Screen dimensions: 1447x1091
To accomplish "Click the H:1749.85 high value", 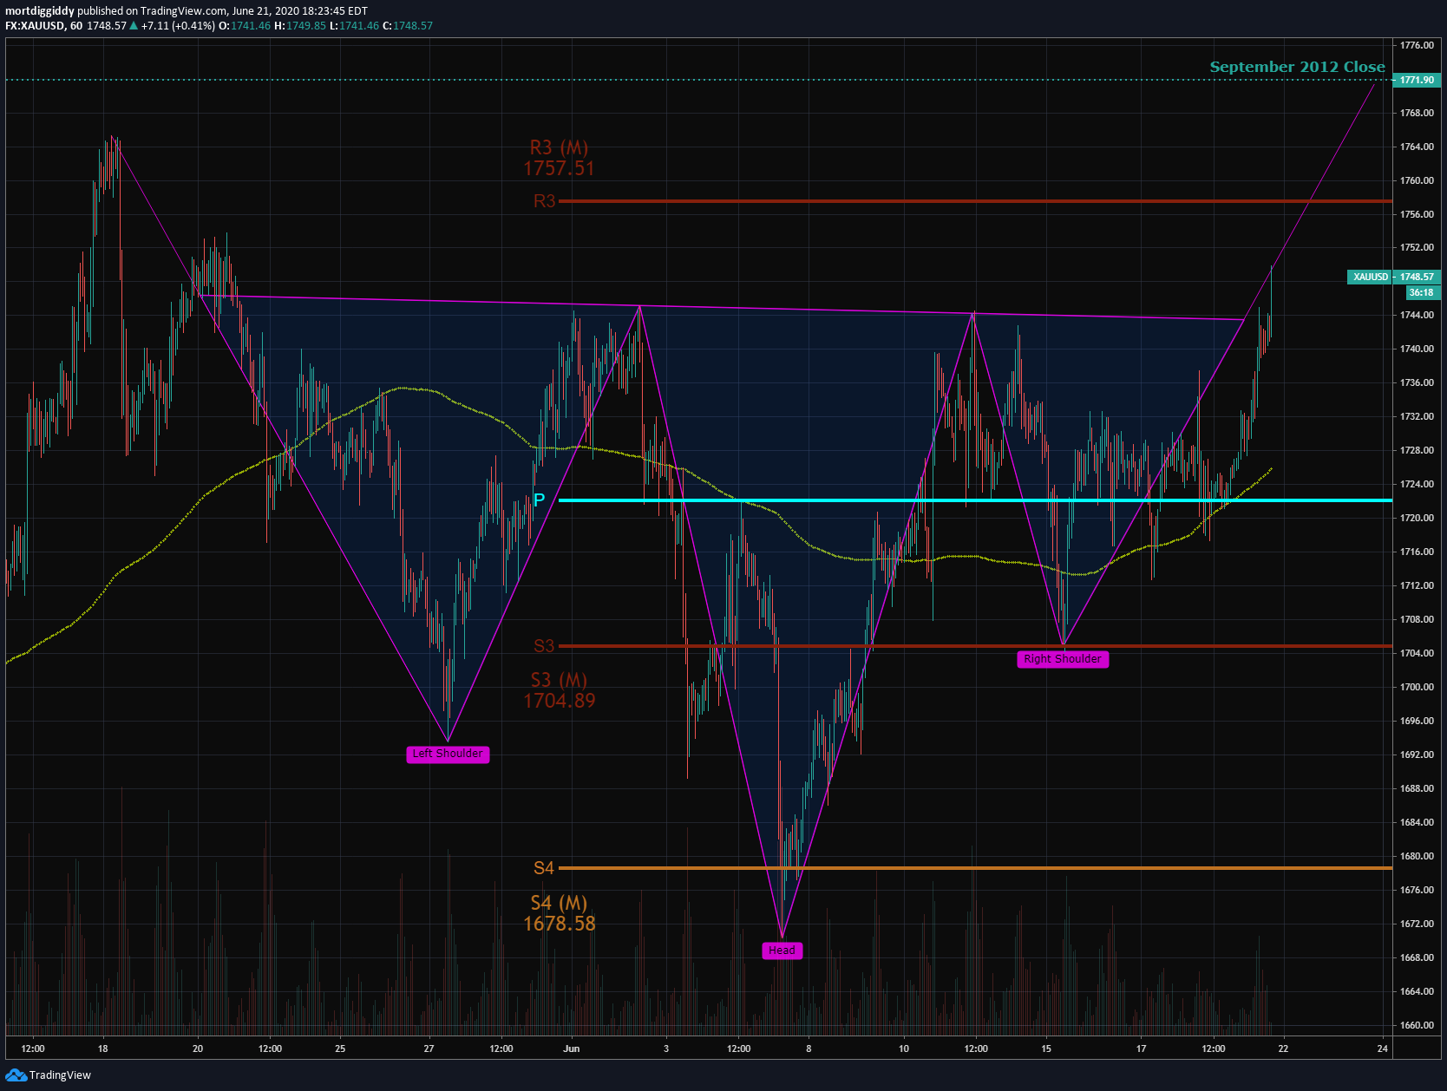I will click(300, 26).
